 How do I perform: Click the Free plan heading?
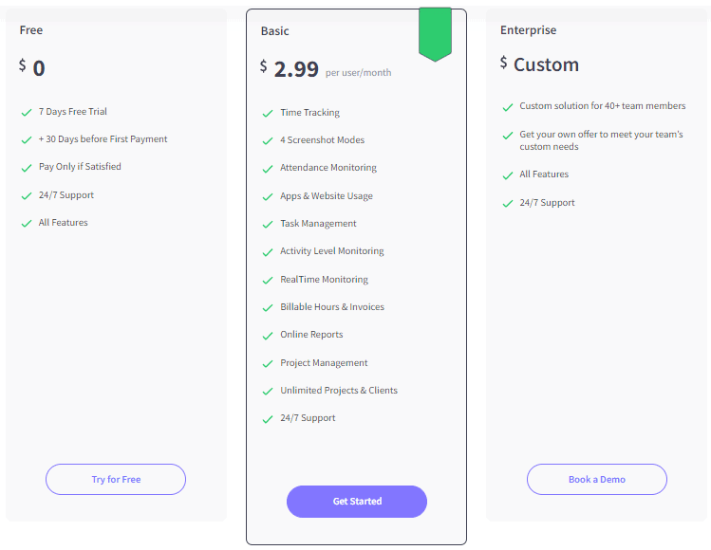(x=30, y=30)
